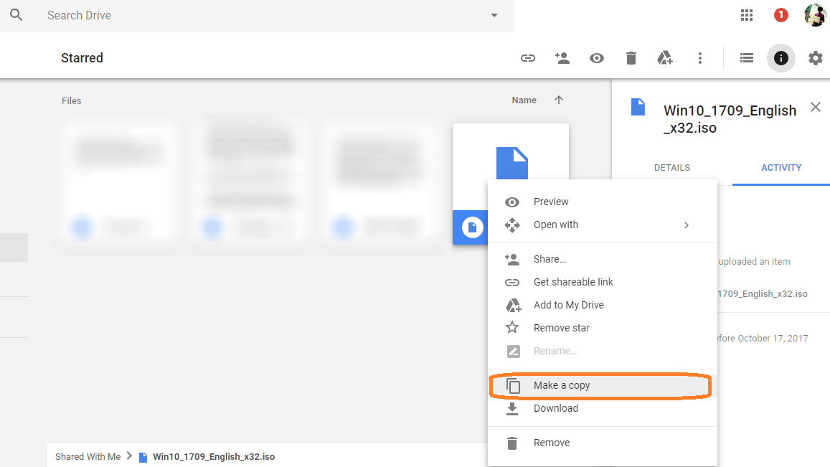Click Shared With Me breadcrumb link
This screenshot has width=830, height=467.
pos(88,456)
